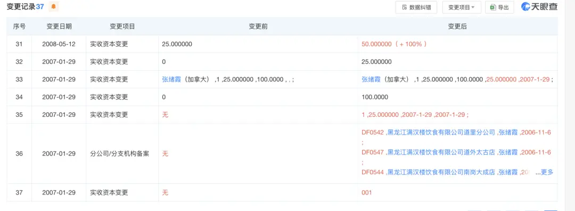Click the 数据纠错 button
575x211 pixels.
[x=416, y=7]
